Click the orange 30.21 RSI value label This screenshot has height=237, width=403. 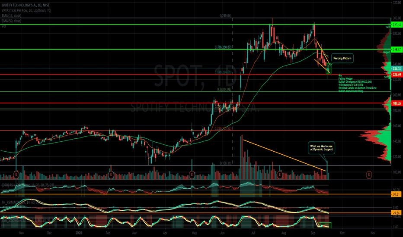click(x=397, y=194)
